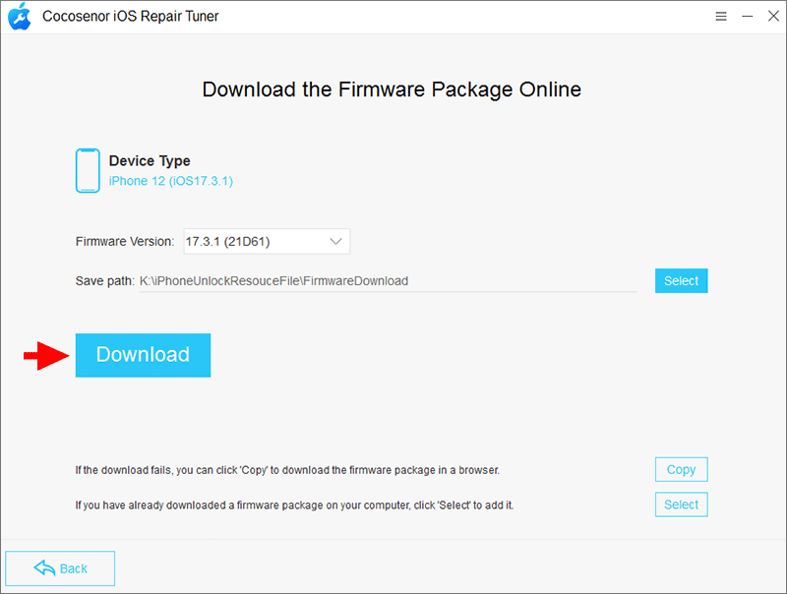
Task: Click the Save path label
Action: (x=105, y=281)
